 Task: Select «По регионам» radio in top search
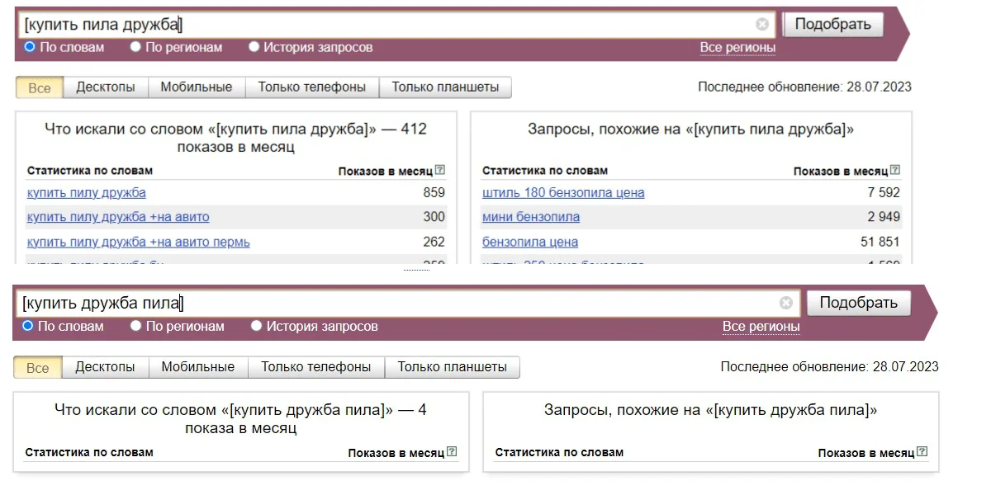point(135,47)
